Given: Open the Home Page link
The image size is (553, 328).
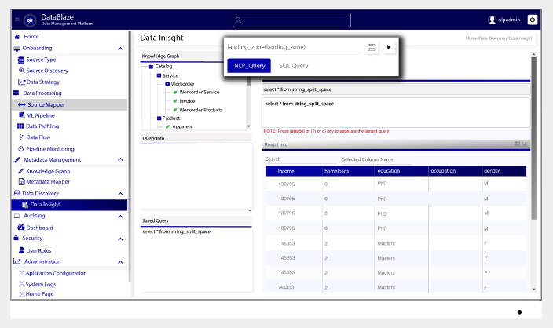Looking at the screenshot, I should [x=39, y=293].
